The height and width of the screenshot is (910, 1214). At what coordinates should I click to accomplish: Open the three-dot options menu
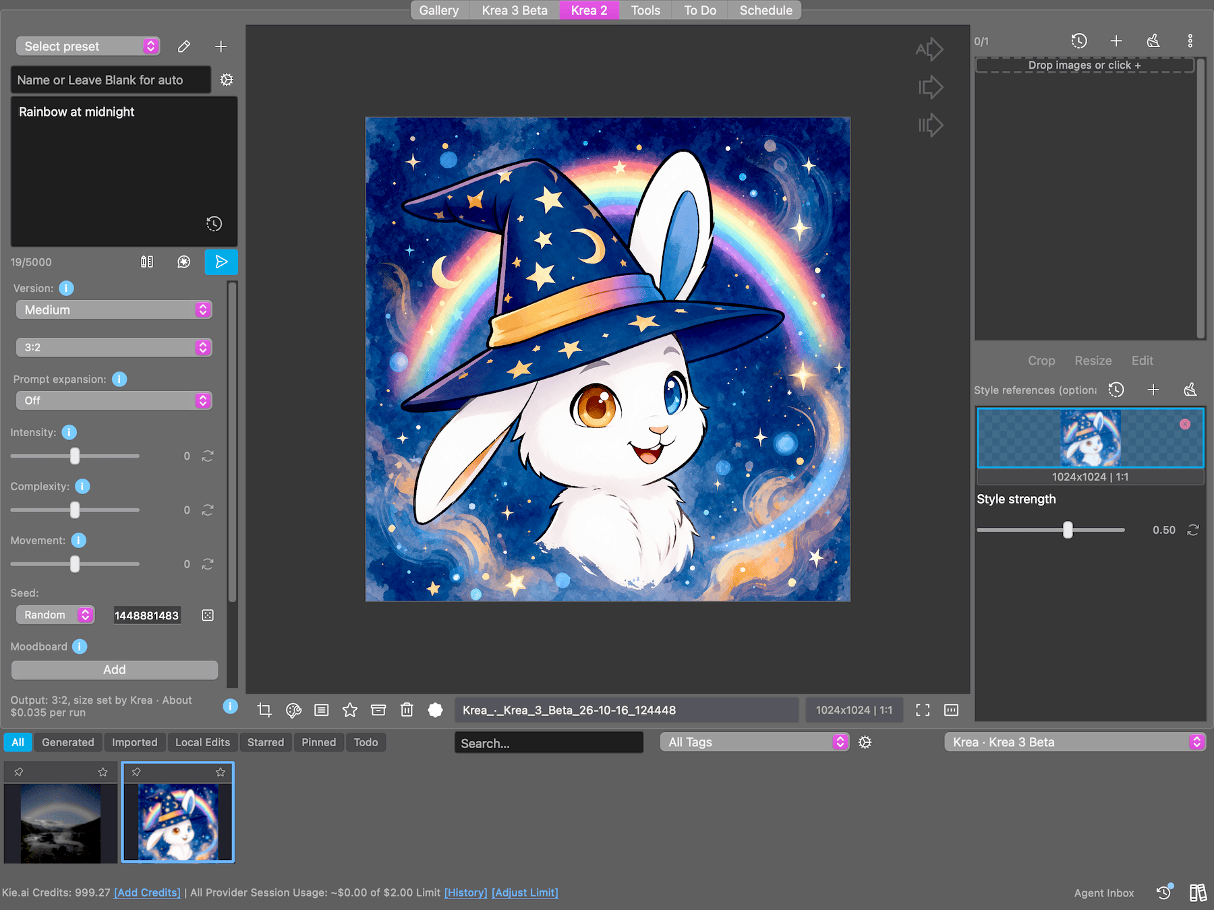click(x=1190, y=41)
